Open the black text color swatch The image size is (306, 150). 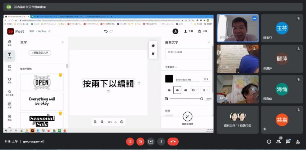point(169,79)
